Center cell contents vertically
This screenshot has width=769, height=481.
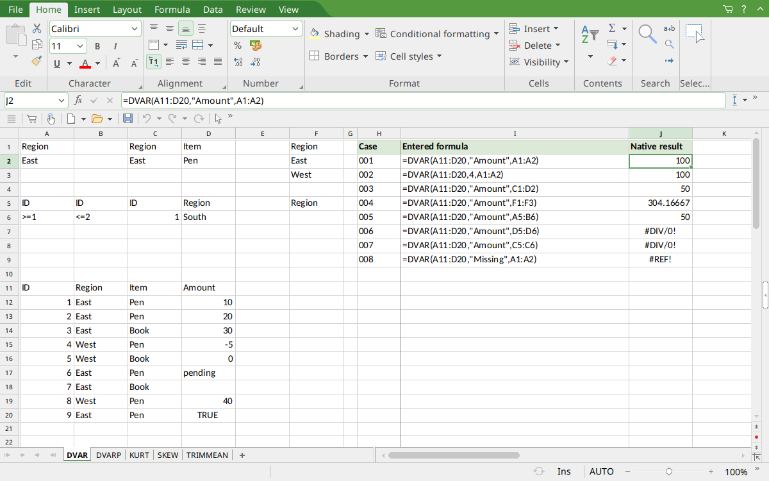coord(170,28)
